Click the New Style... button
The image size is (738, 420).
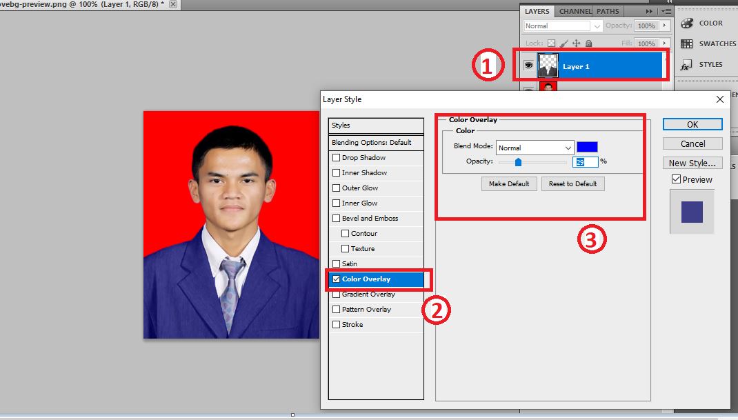click(692, 163)
